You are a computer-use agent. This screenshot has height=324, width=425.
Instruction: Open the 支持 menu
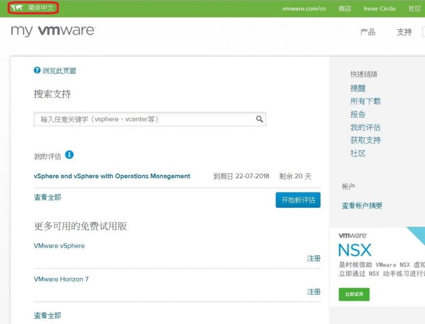click(x=404, y=32)
